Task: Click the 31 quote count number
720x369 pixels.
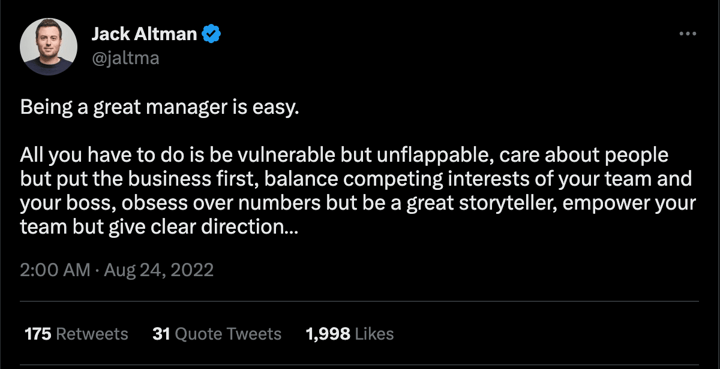Action: point(161,334)
